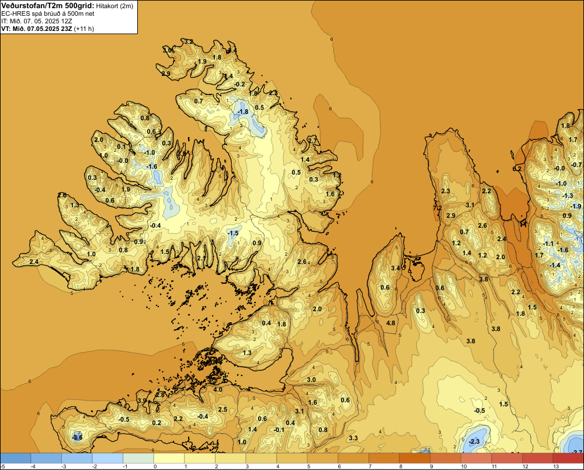The image size is (584, 470).
Task: Click the '(+11 h)' forecast offset text
Action: click(84, 29)
